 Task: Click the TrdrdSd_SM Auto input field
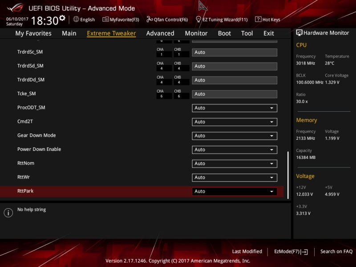[x=235, y=66]
